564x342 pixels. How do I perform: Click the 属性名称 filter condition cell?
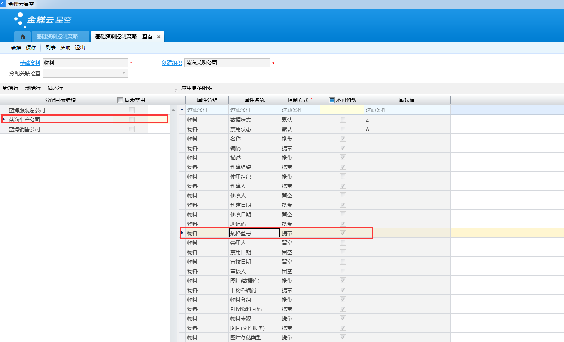point(254,110)
